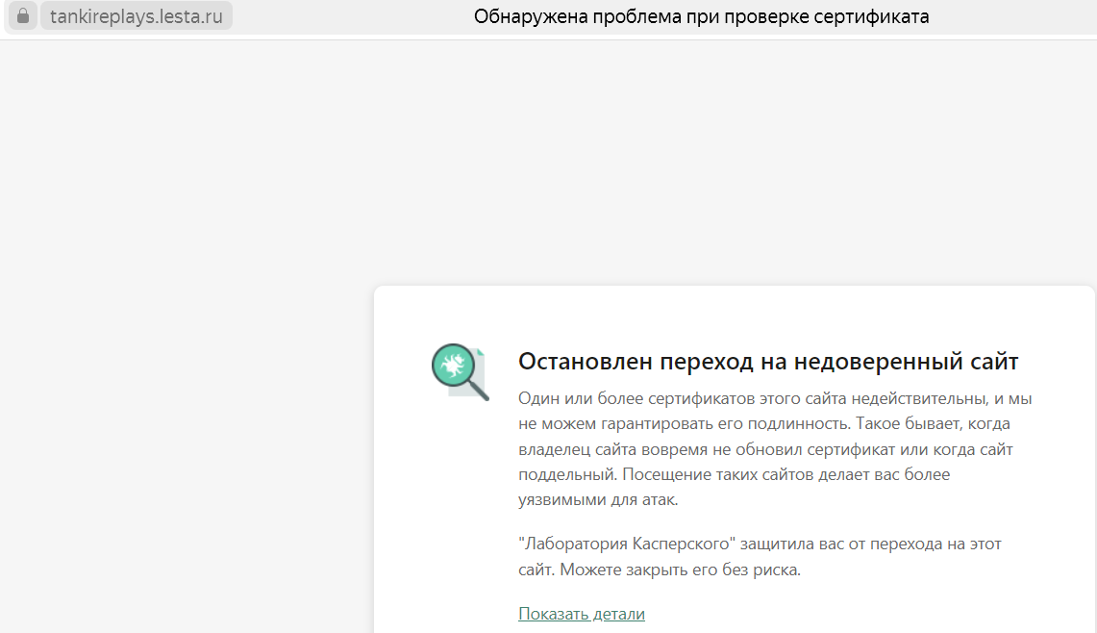
Task: Click heading 'Остановлен переход на недоверенный сайт'
Action: coord(768,362)
